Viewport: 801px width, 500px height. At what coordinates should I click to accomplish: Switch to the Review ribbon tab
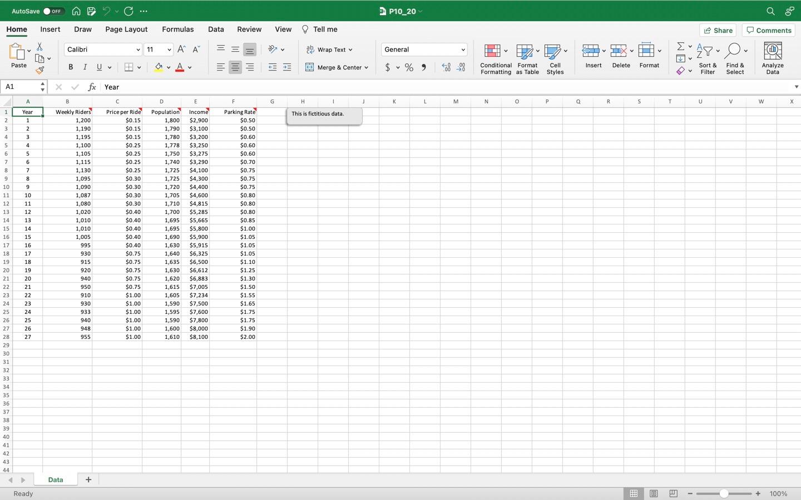[249, 29]
